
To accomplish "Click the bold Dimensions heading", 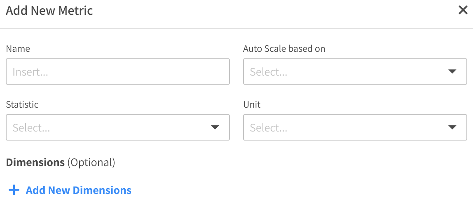I will click(35, 162).
